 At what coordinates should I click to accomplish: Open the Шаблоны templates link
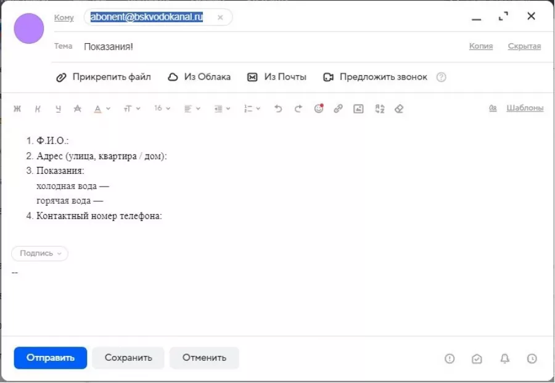524,108
